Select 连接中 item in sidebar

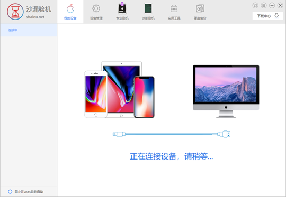point(29,30)
